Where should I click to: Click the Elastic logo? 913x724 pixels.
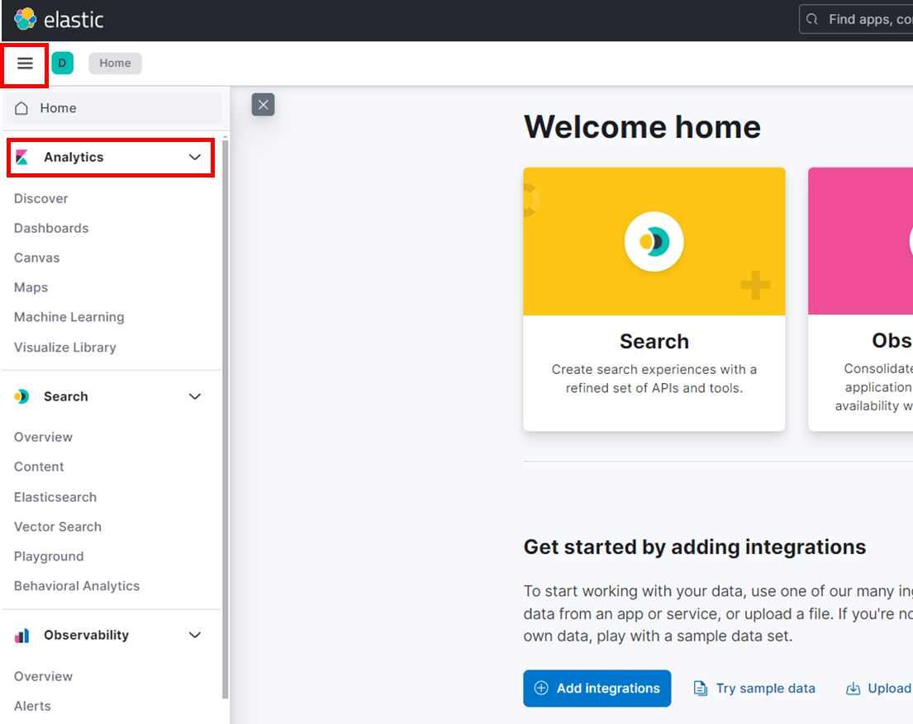coord(58,19)
